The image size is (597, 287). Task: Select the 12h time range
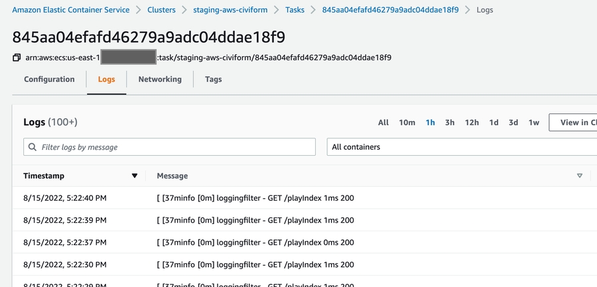(472, 123)
